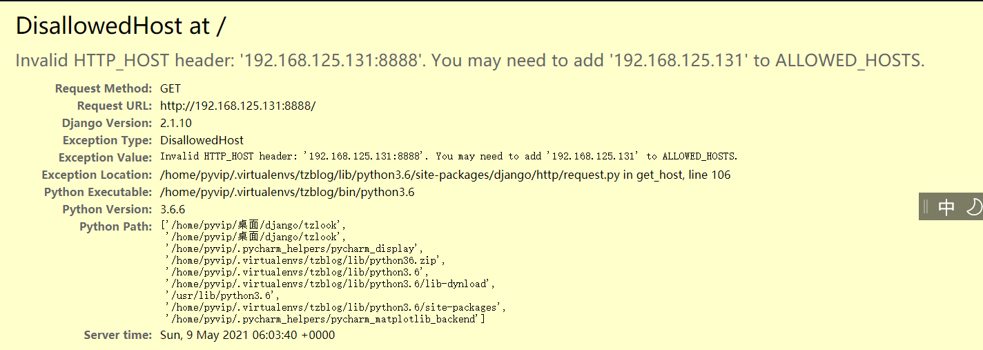Click the python36.zip Python Path entry
Screen dimensions: 983x350
pyautogui.click(x=305, y=260)
